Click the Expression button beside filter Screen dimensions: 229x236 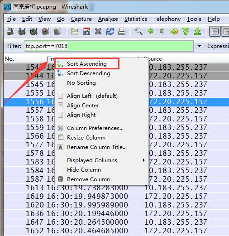coord(218,46)
